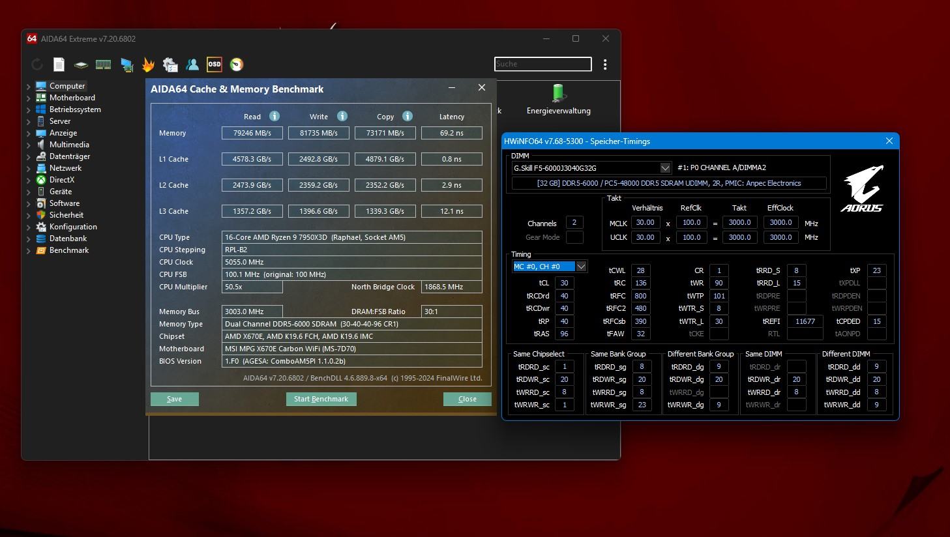
Task: Open Energieverwaltung battery icon
Action: (x=558, y=93)
